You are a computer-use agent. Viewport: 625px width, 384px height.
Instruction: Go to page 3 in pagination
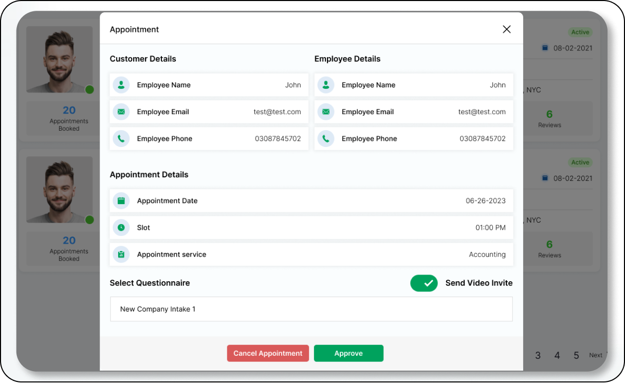click(538, 355)
